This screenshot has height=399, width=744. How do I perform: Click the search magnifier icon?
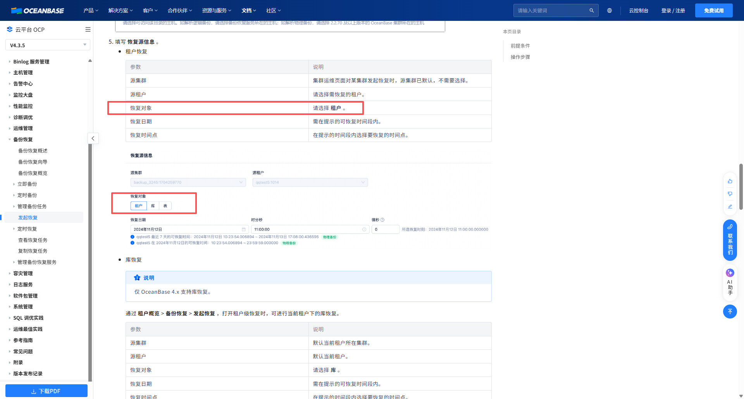[591, 10]
